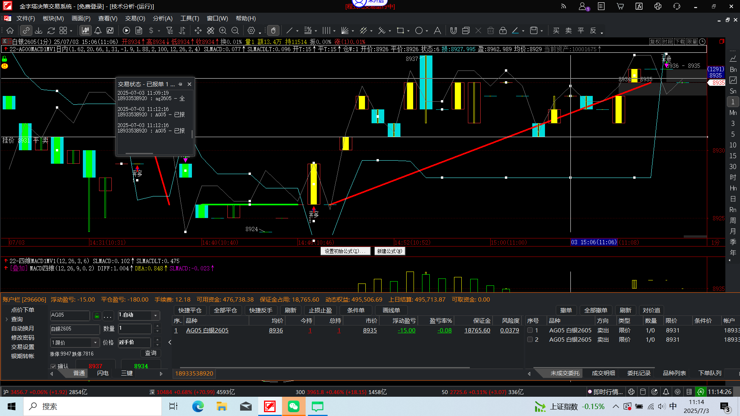Click the 全部撤单 button
The height and width of the screenshot is (416, 740).
click(595, 310)
